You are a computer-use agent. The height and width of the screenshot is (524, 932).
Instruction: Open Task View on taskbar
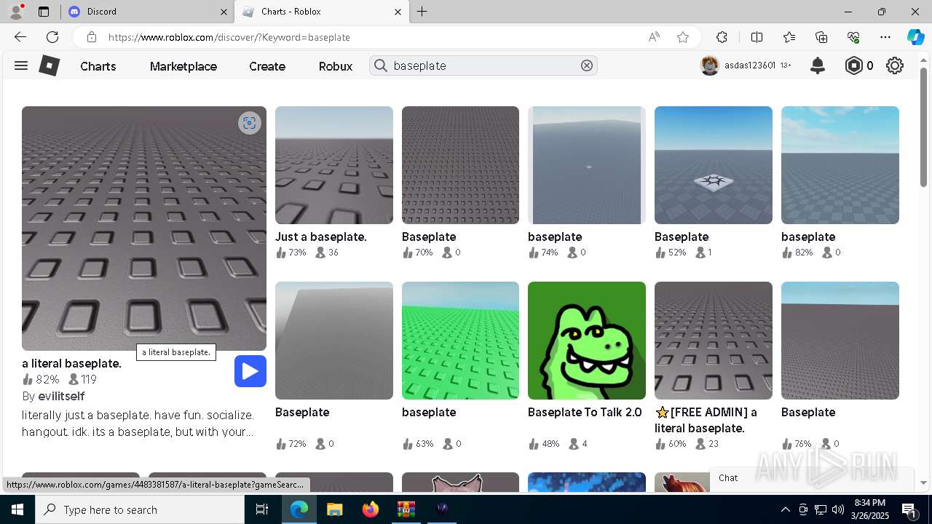[x=263, y=509]
